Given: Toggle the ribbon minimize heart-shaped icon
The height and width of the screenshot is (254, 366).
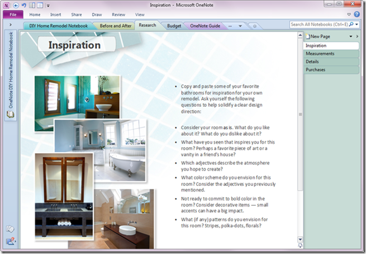Looking at the screenshot, I should pyautogui.click(x=349, y=15).
